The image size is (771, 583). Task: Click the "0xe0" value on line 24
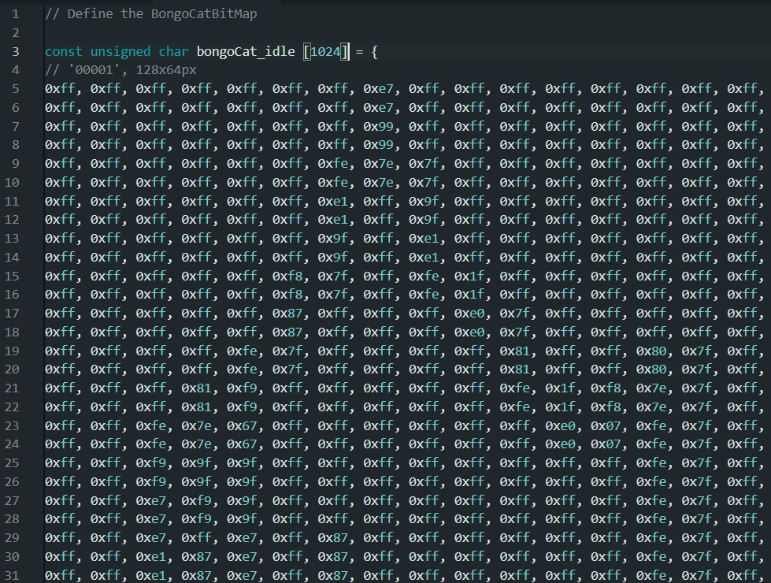coord(560,444)
